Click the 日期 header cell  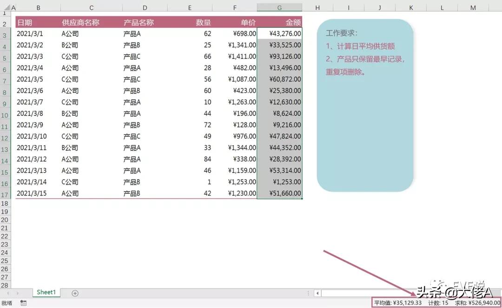point(38,22)
